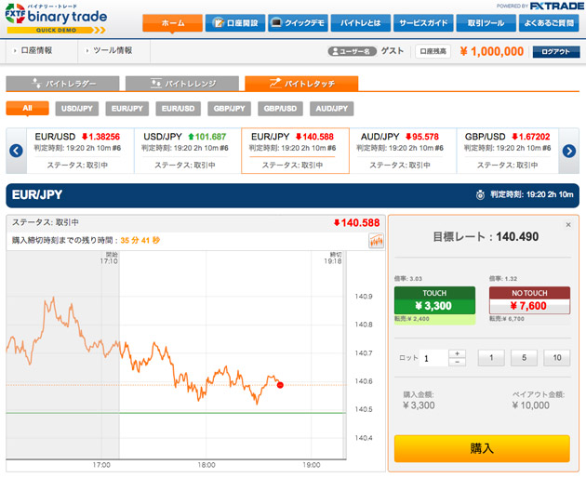Click the ロット quantity input field

pyautogui.click(x=433, y=358)
